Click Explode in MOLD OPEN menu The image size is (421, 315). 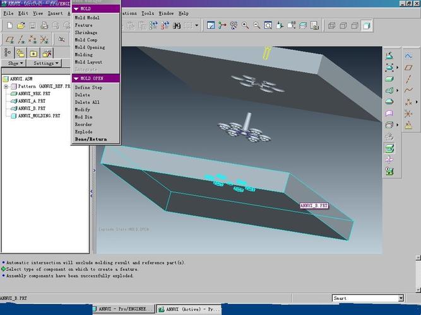pyautogui.click(x=83, y=132)
